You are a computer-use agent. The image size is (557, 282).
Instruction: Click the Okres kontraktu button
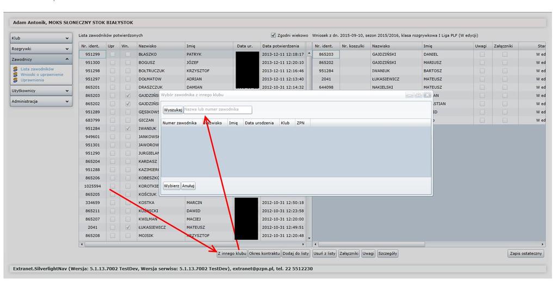(264, 254)
